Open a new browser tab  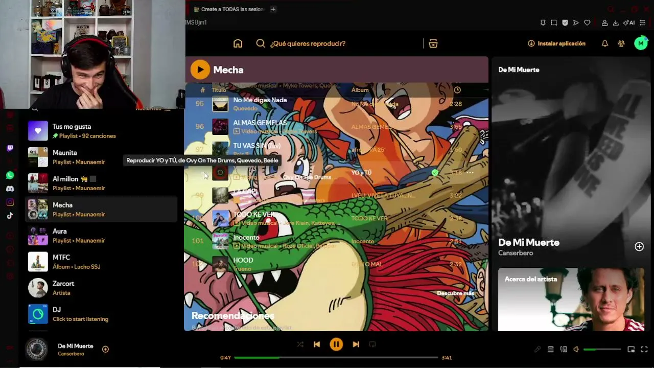[x=273, y=9]
